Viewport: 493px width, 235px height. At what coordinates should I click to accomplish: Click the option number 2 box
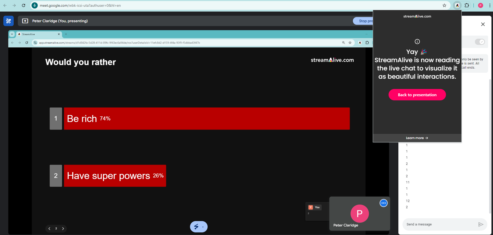pos(56,176)
